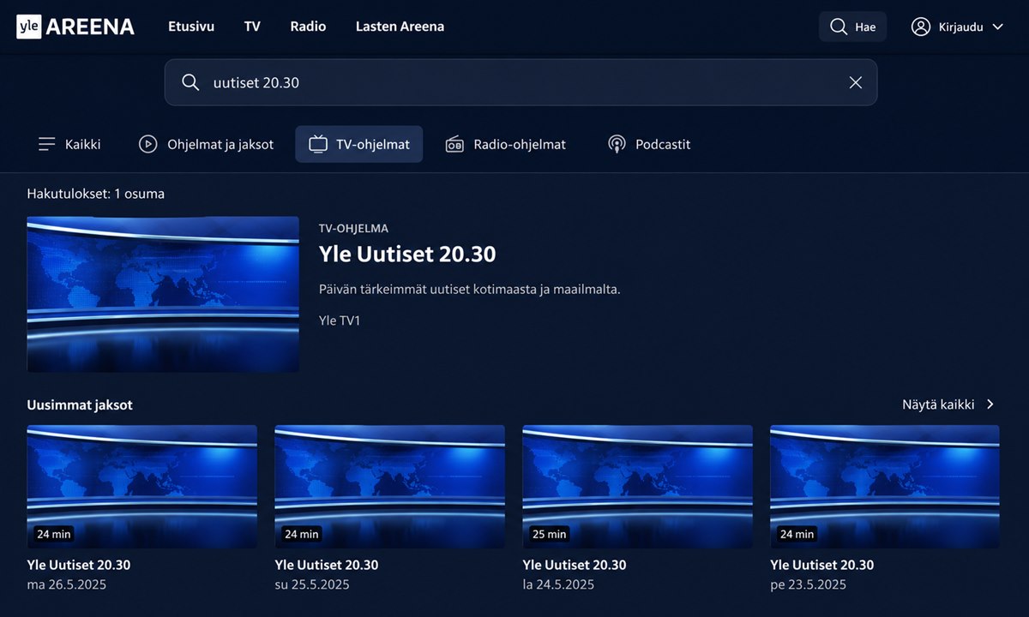Select the Podcastit tab
Viewport: 1029px width, 617px height.
click(649, 144)
